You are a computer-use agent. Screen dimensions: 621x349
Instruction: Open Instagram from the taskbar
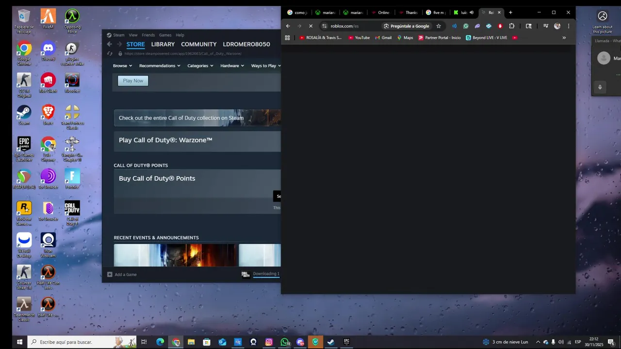click(x=269, y=342)
